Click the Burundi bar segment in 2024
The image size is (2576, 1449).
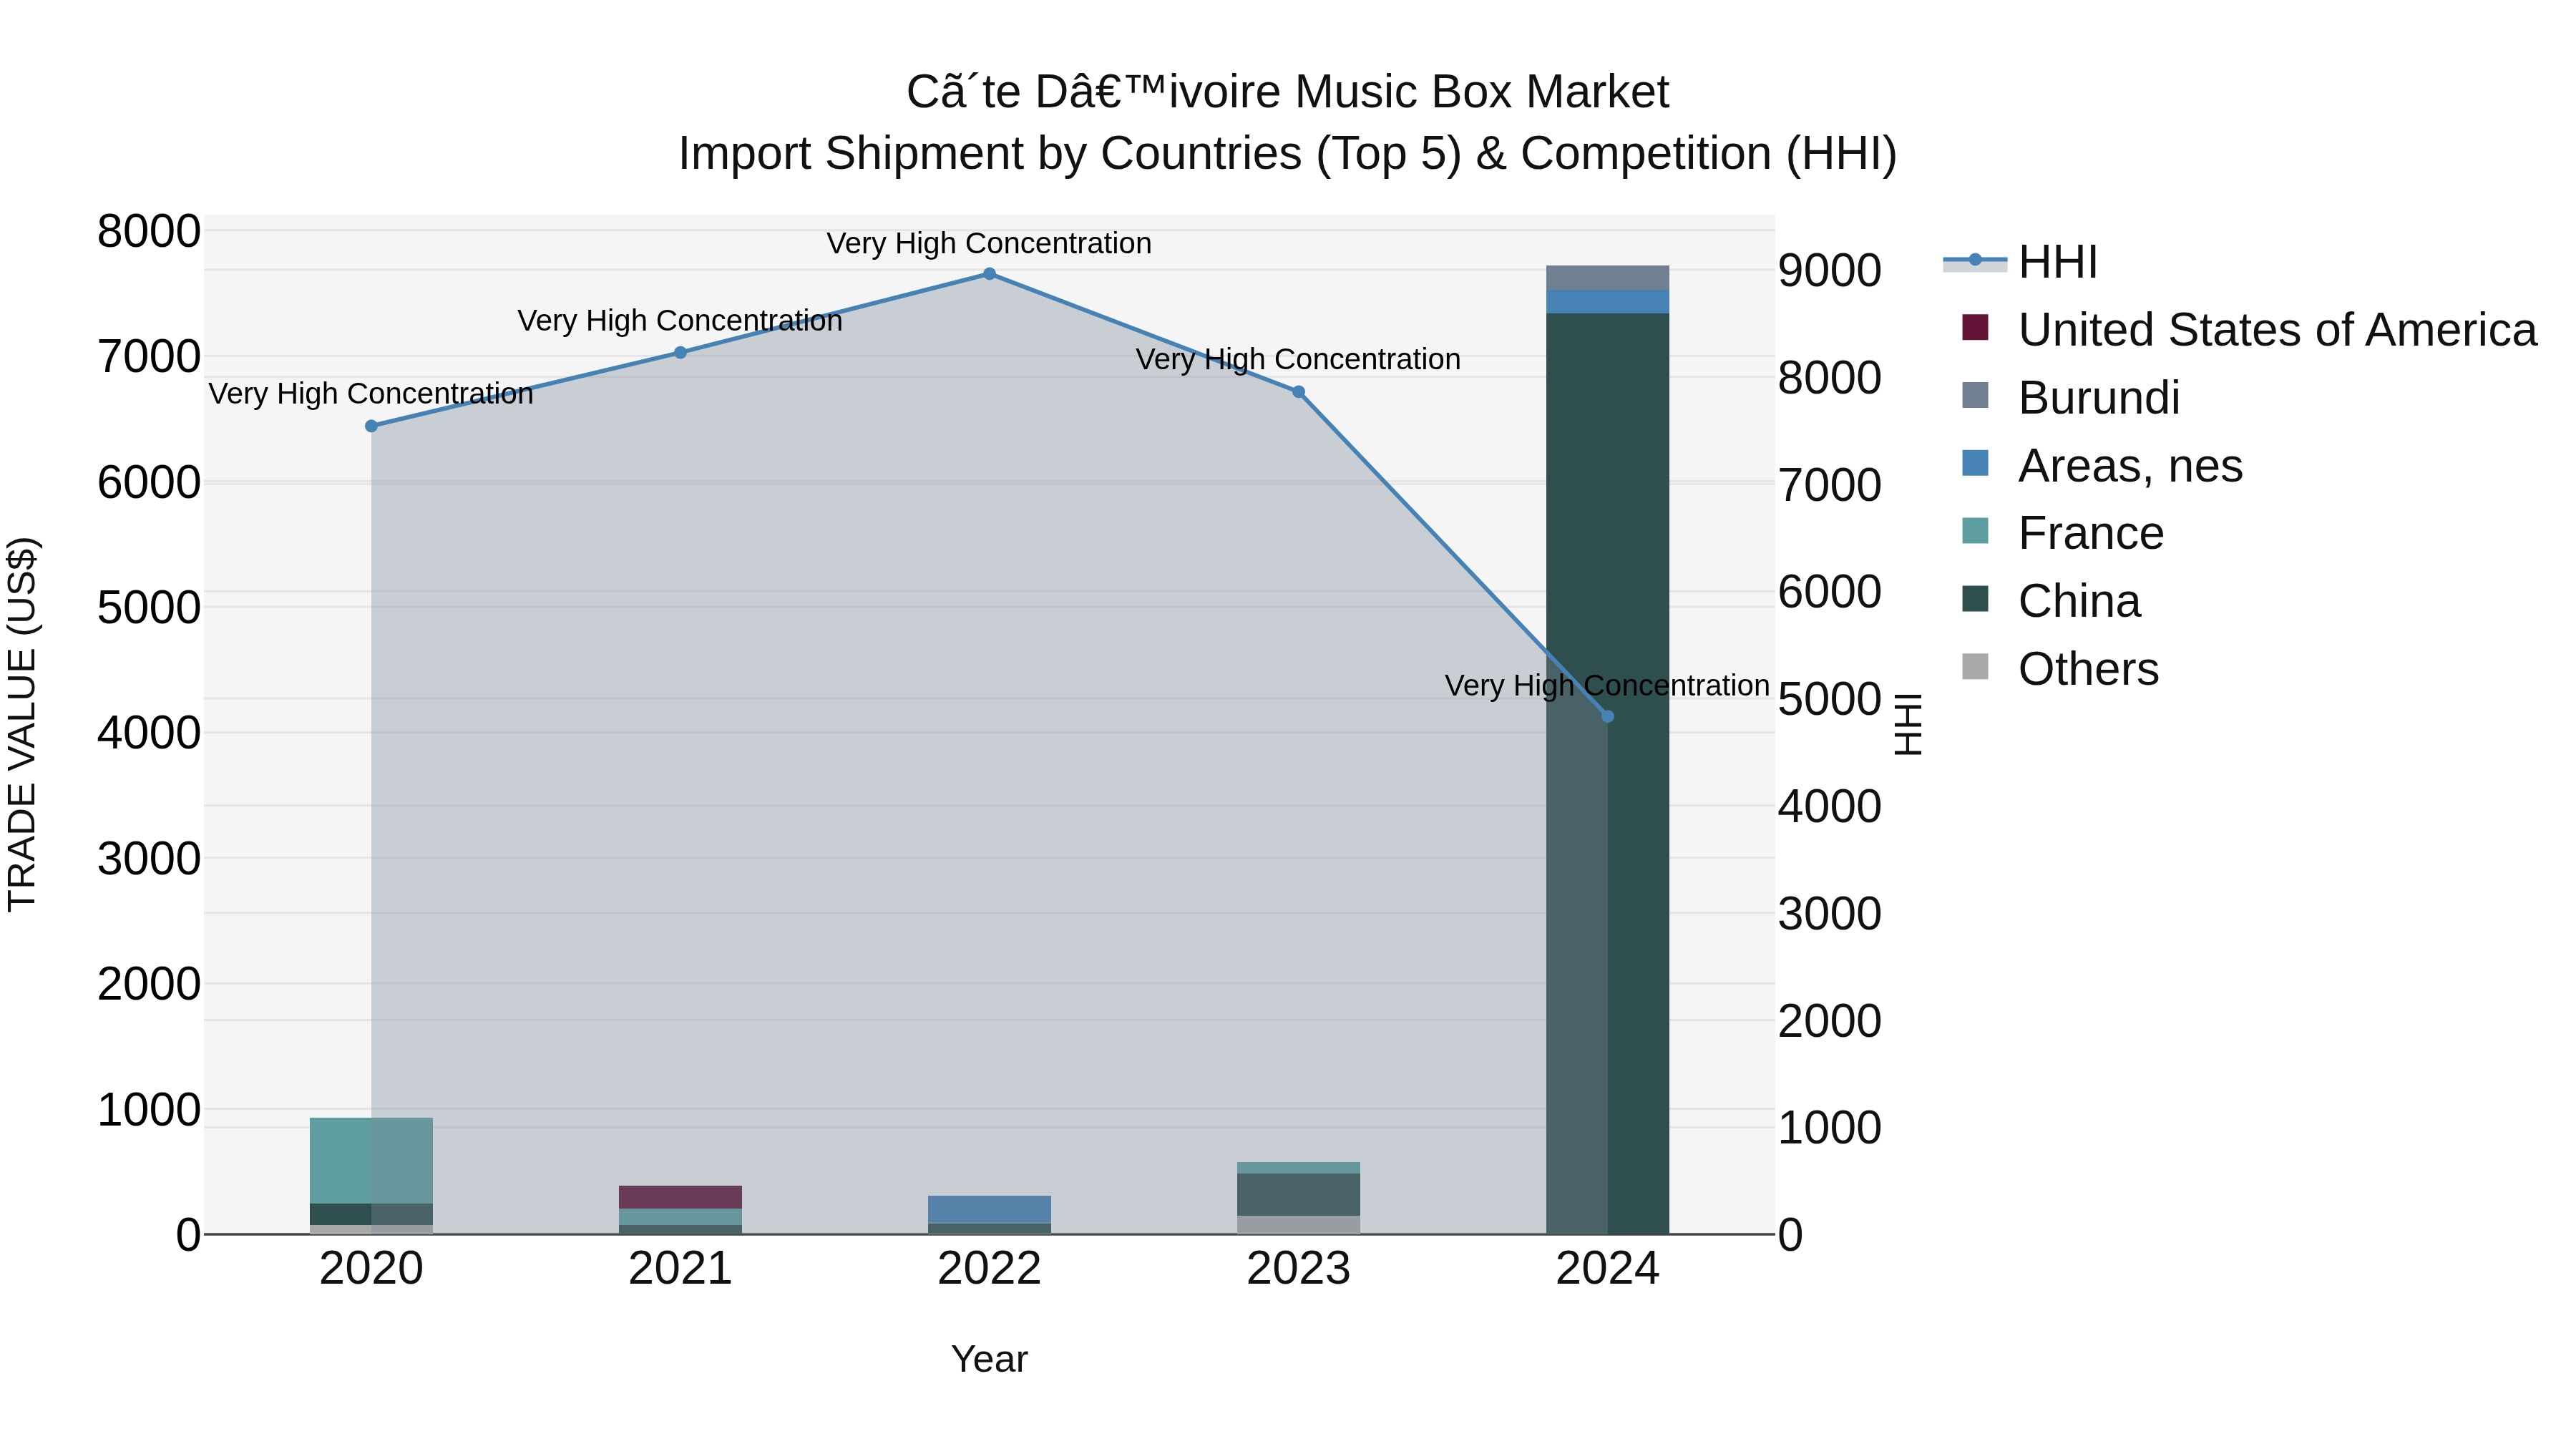point(1607,278)
